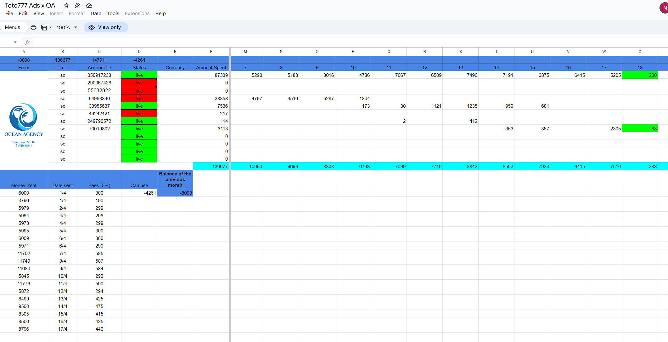The width and height of the screenshot is (668, 342).
Task: Click the cyan total cell 136677
Action: point(211,166)
